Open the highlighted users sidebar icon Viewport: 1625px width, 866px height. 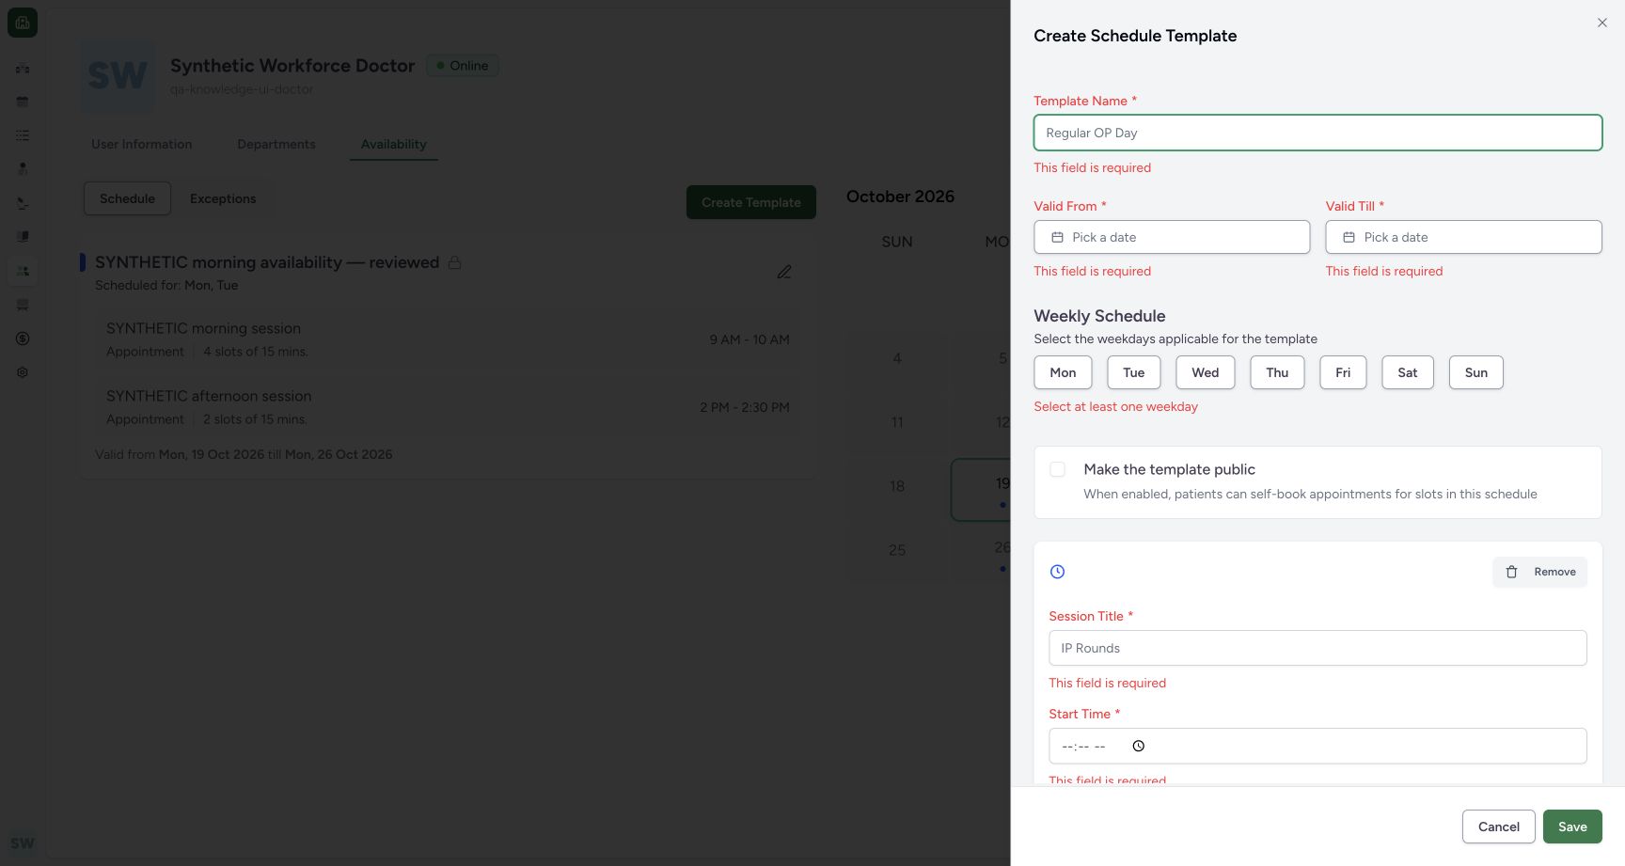[x=23, y=271]
